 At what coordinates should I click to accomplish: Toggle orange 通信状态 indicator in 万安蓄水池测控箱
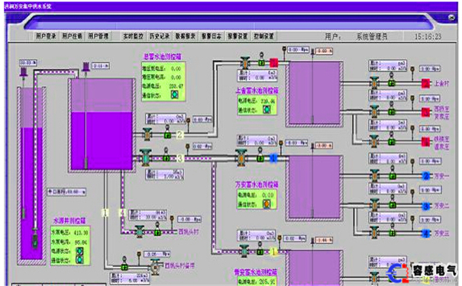tap(267, 204)
